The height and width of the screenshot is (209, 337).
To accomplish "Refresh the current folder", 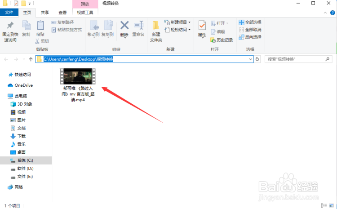I will [x=257, y=59].
